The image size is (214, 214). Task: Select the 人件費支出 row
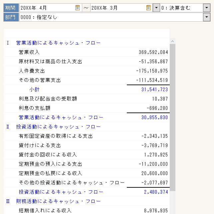[87, 71]
